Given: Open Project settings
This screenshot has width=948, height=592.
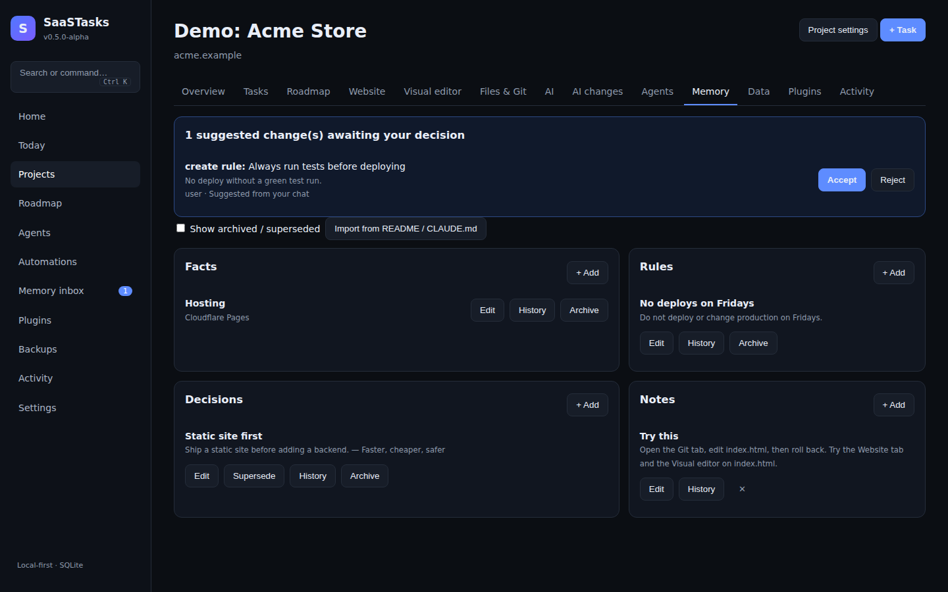Looking at the screenshot, I should (x=838, y=30).
